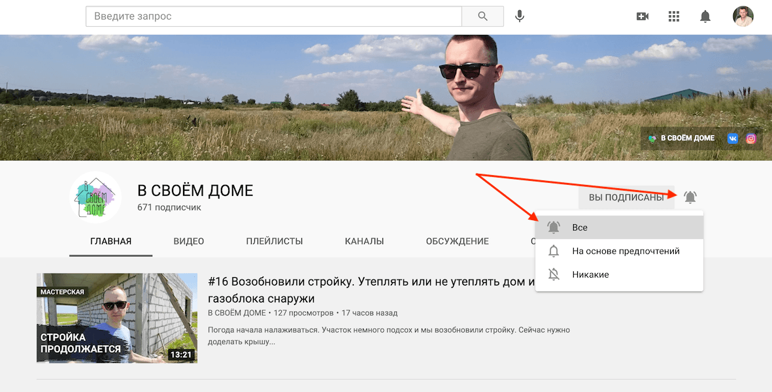Switch to the ВИДЕО tab
This screenshot has width=772, height=392.
tap(188, 240)
